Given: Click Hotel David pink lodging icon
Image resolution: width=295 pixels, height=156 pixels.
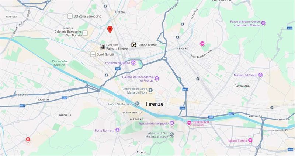Looking at the screenshot, I should pos(189,123).
